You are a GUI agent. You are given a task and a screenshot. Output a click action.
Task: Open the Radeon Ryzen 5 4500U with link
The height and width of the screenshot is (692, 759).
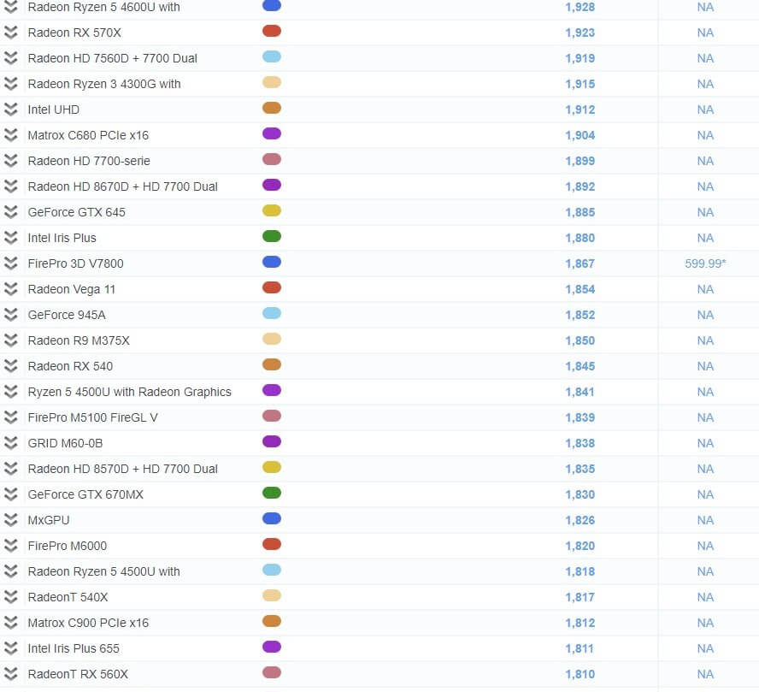coord(103,571)
